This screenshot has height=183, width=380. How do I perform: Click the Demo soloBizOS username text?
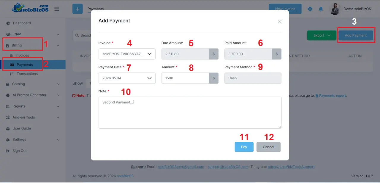pyautogui.click(x=357, y=9)
